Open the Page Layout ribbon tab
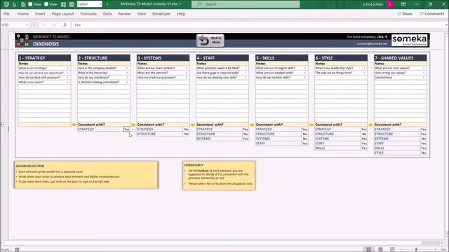The height and width of the screenshot is (252, 449). click(x=62, y=14)
